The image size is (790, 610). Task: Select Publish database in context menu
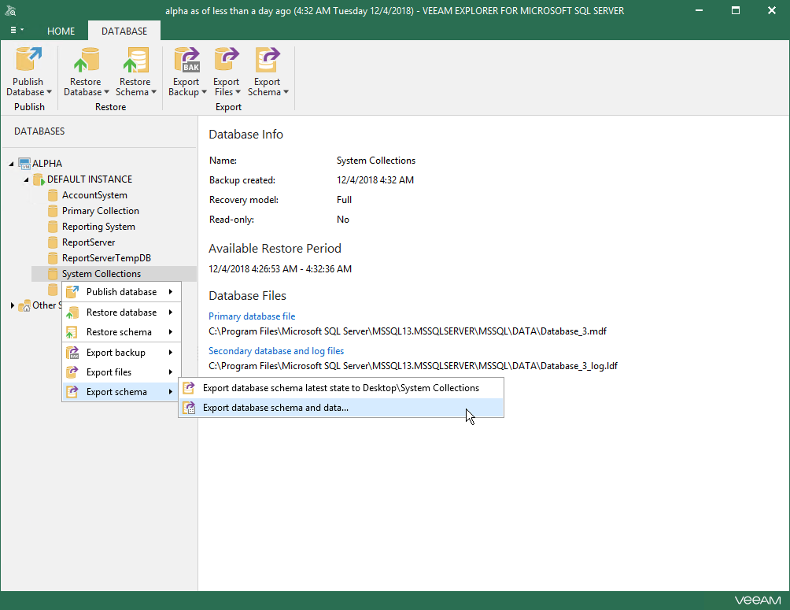(x=120, y=292)
